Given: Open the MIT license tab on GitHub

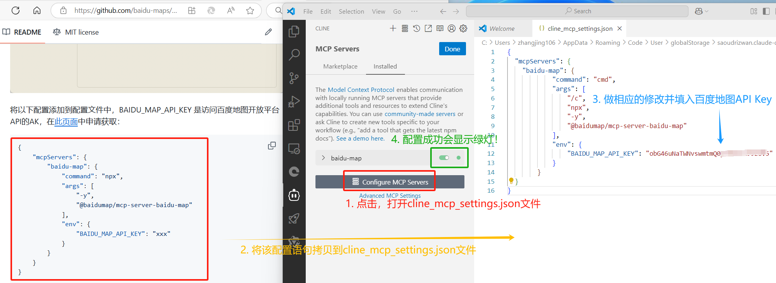Looking at the screenshot, I should point(76,32).
